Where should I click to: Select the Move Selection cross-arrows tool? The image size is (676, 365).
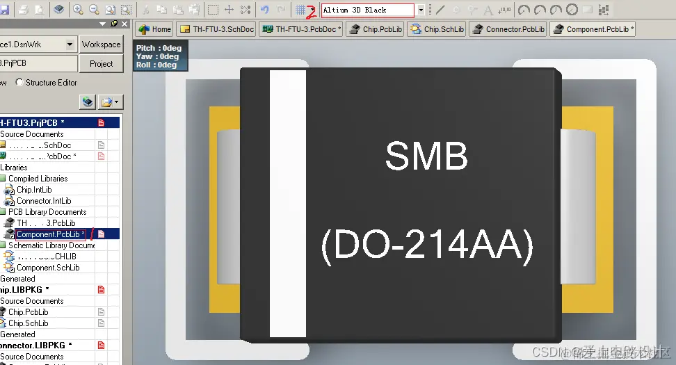click(x=230, y=10)
